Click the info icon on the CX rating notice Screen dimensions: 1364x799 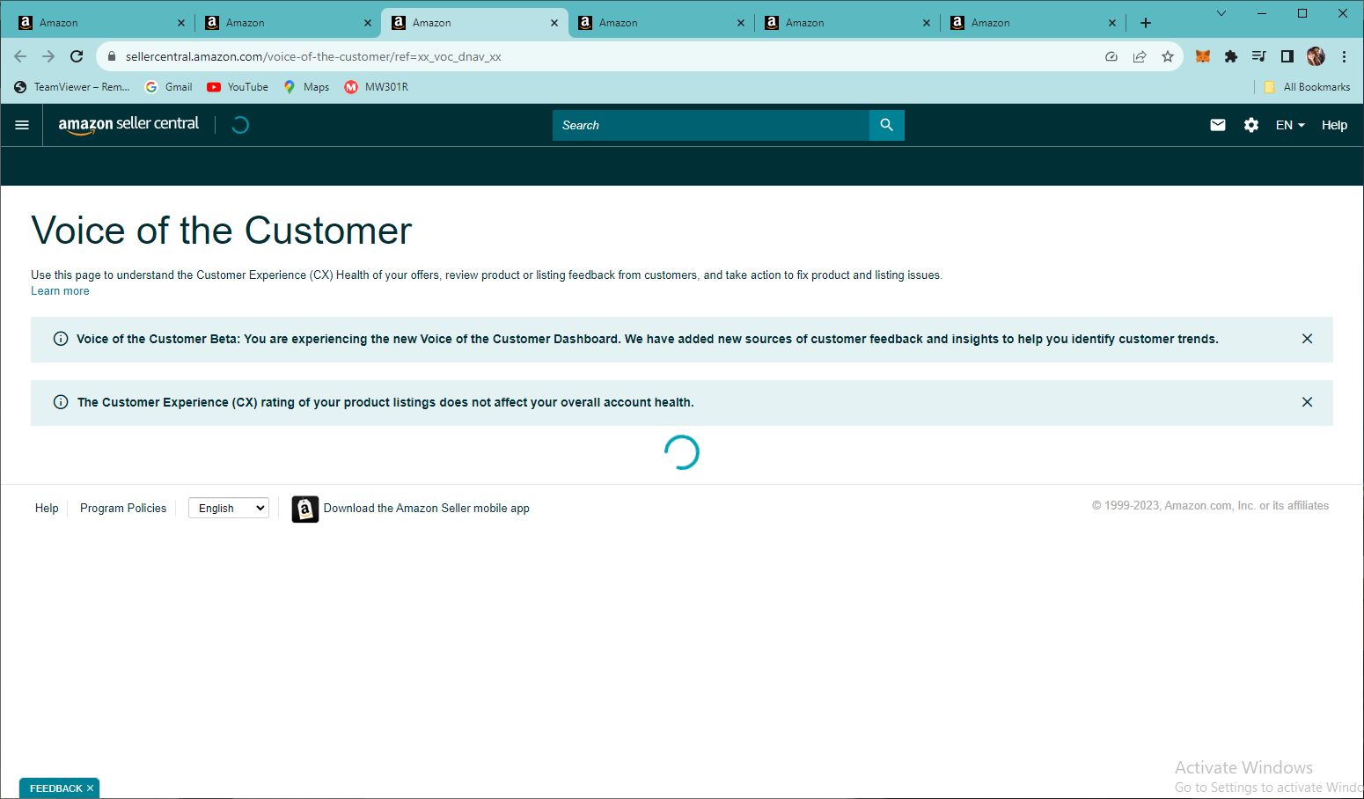(x=61, y=402)
